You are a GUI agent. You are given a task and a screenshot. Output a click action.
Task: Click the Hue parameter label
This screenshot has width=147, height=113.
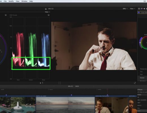click(x=141, y=74)
